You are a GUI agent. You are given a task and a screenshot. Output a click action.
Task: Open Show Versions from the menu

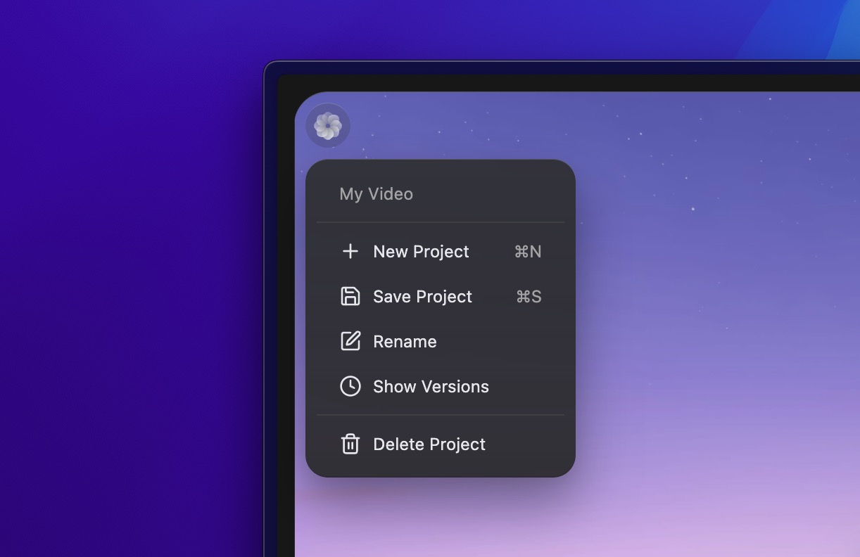coord(431,386)
